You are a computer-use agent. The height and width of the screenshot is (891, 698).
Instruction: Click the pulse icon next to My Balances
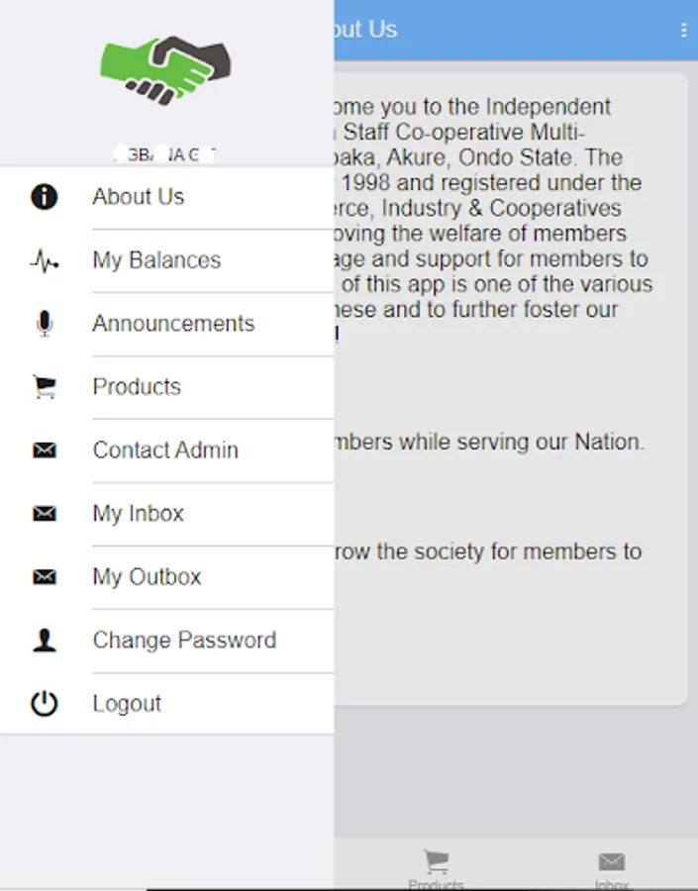tap(45, 261)
